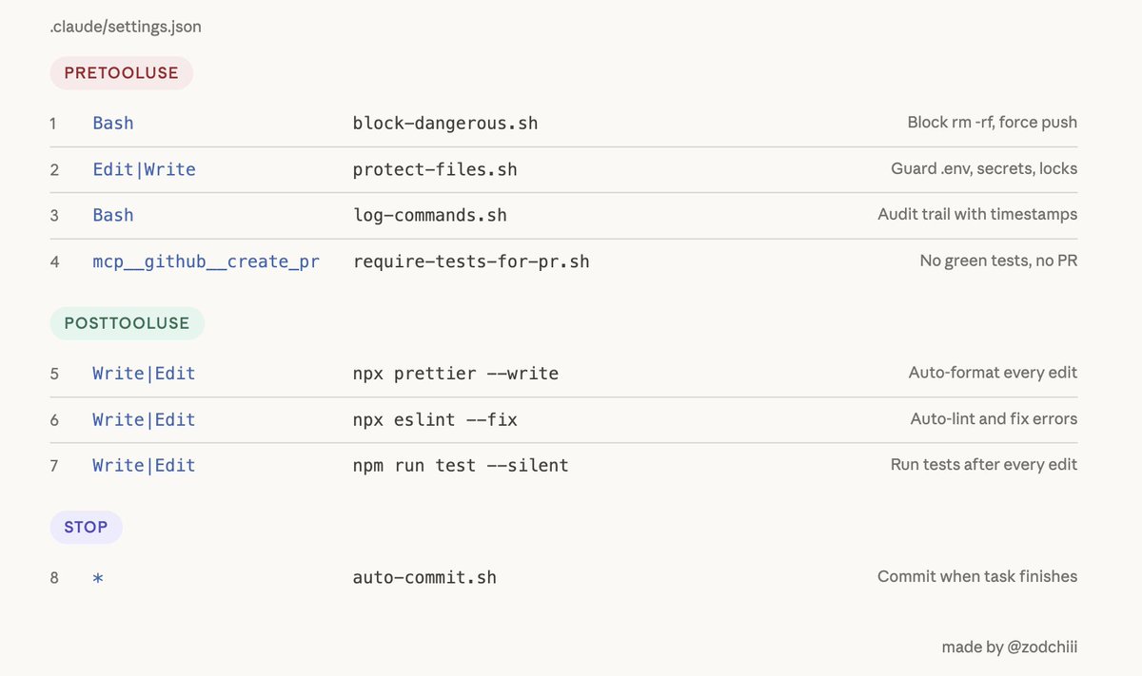Select the mcp__github__create_pr matcher
The image size is (1142, 676).
pyautogui.click(x=206, y=261)
